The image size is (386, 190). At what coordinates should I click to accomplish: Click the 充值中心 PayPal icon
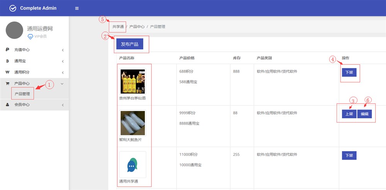7,50
